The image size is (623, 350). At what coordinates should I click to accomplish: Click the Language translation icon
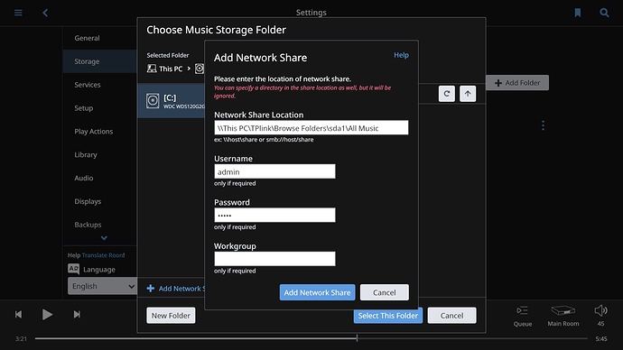coord(73,269)
